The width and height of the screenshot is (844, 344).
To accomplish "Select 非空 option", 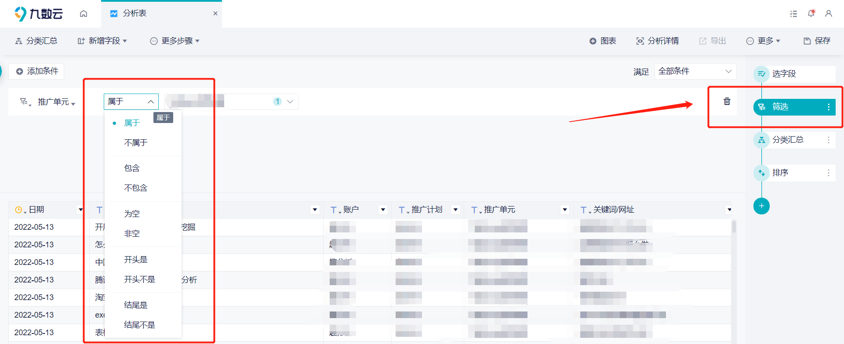I will pyautogui.click(x=143, y=234).
